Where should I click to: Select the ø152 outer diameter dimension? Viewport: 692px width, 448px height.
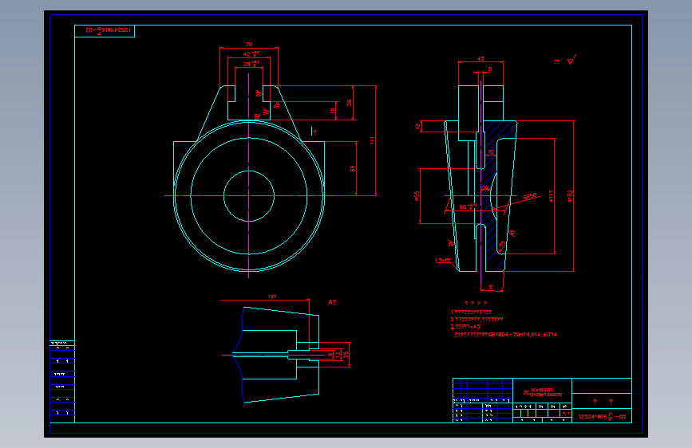coord(570,196)
